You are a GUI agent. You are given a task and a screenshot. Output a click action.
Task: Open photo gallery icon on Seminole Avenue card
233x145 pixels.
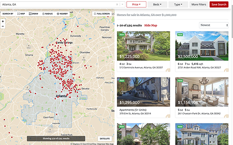[168, 70]
